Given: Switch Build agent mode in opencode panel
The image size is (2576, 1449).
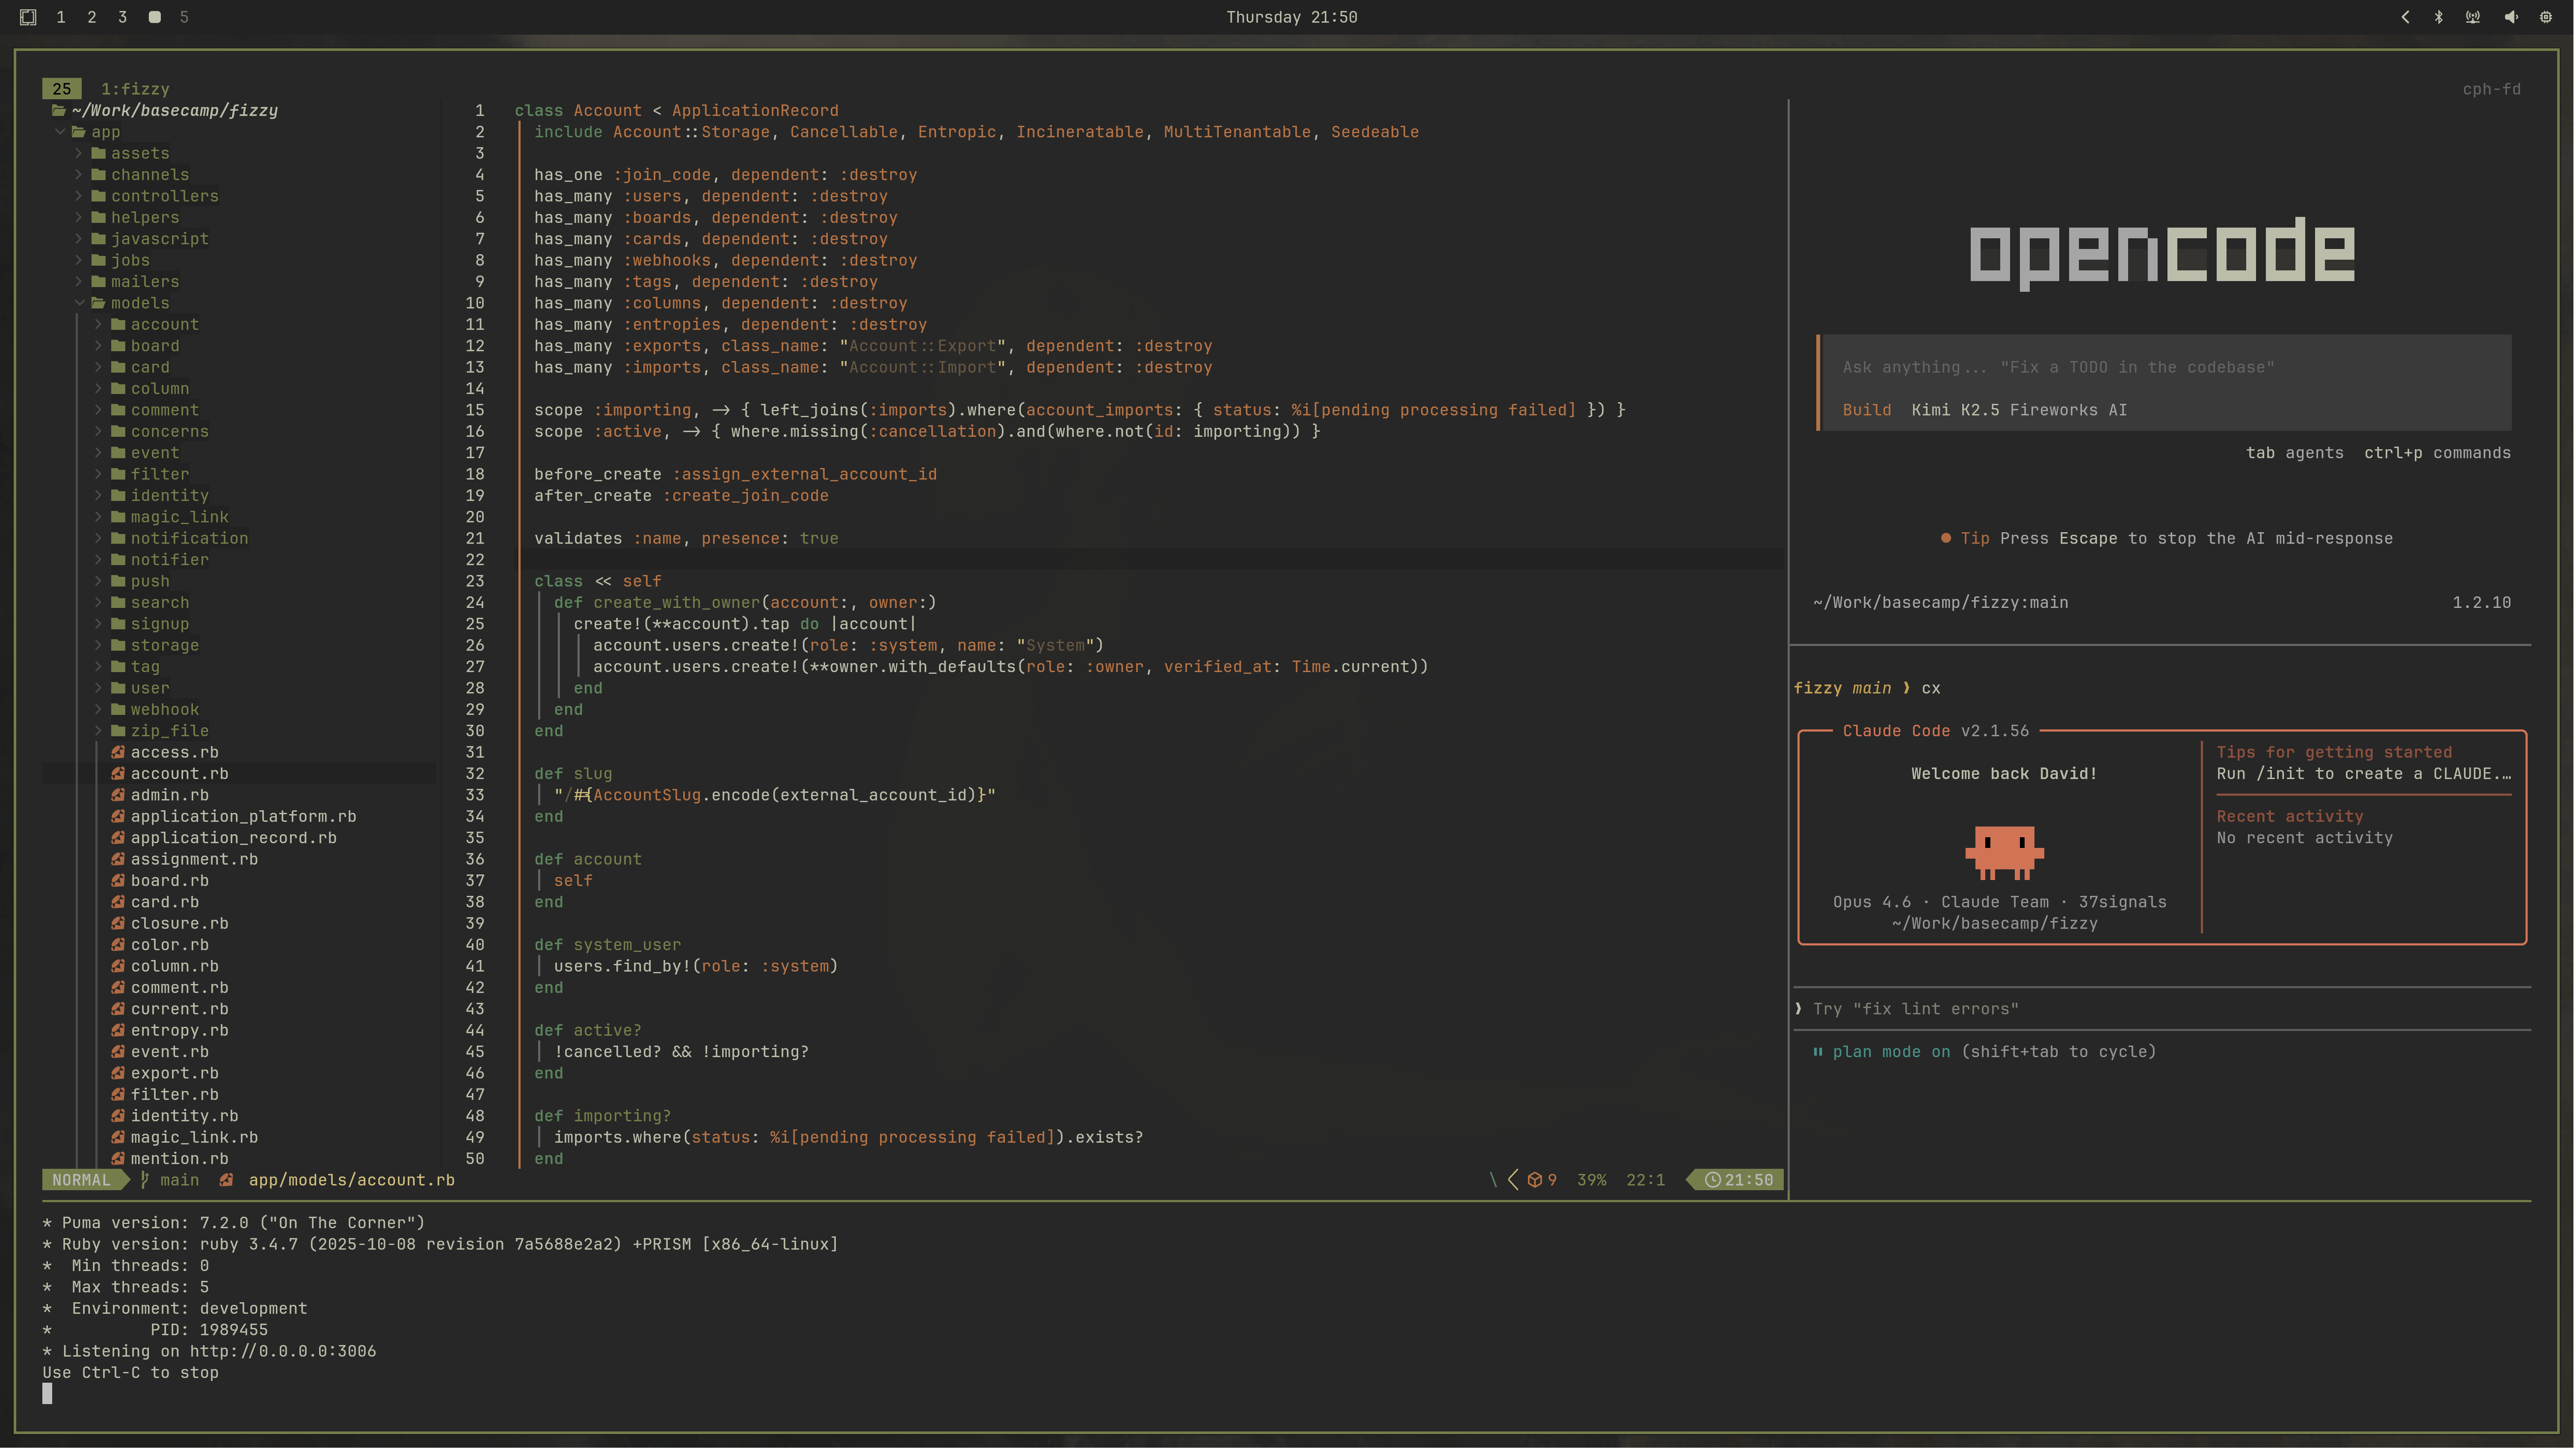Looking at the screenshot, I should [x=1867, y=410].
